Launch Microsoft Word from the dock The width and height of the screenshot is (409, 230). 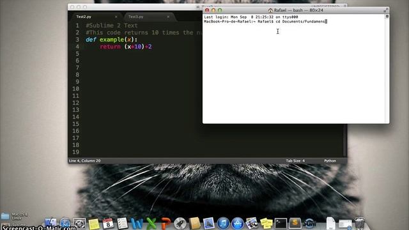click(137, 224)
